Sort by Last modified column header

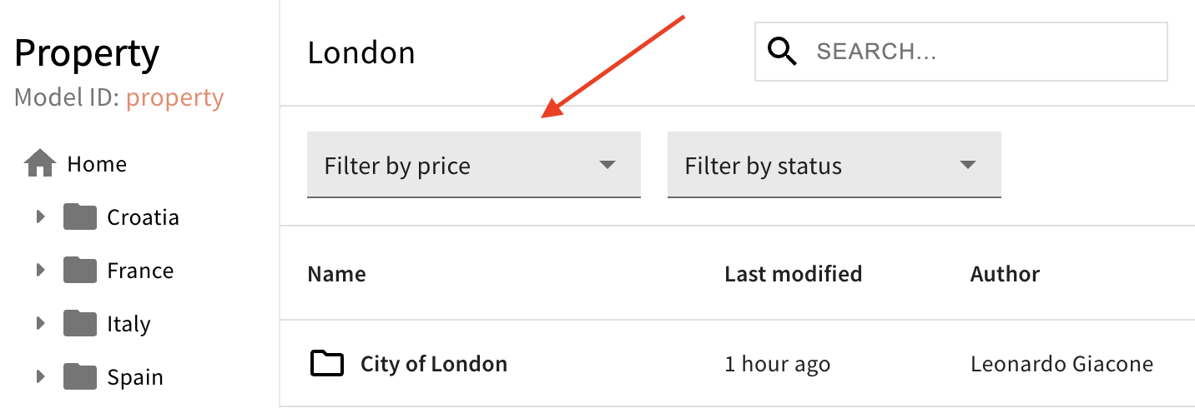[x=793, y=273]
